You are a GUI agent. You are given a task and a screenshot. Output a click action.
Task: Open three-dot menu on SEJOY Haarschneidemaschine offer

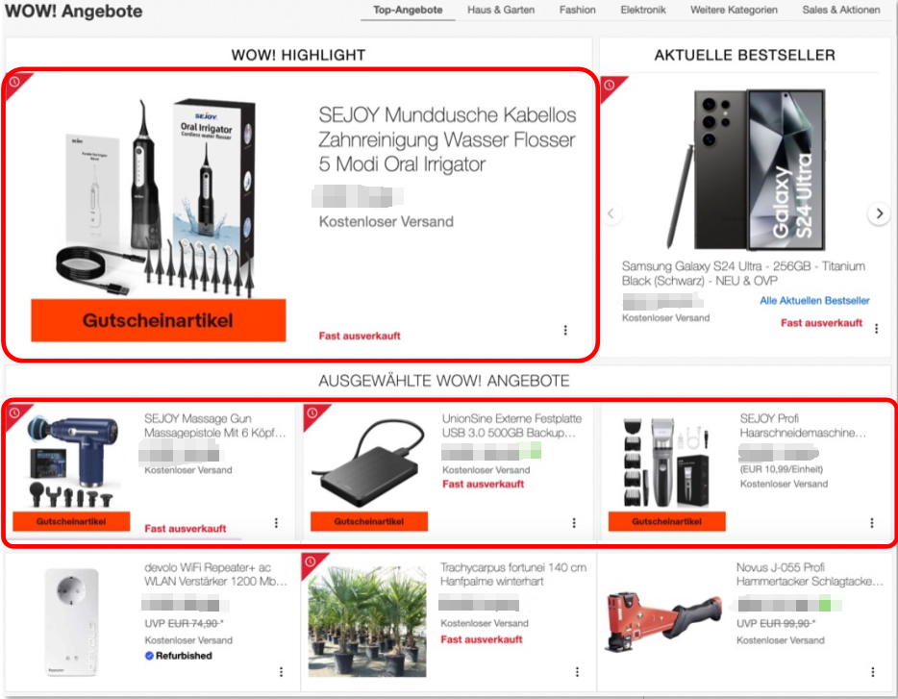tap(872, 522)
